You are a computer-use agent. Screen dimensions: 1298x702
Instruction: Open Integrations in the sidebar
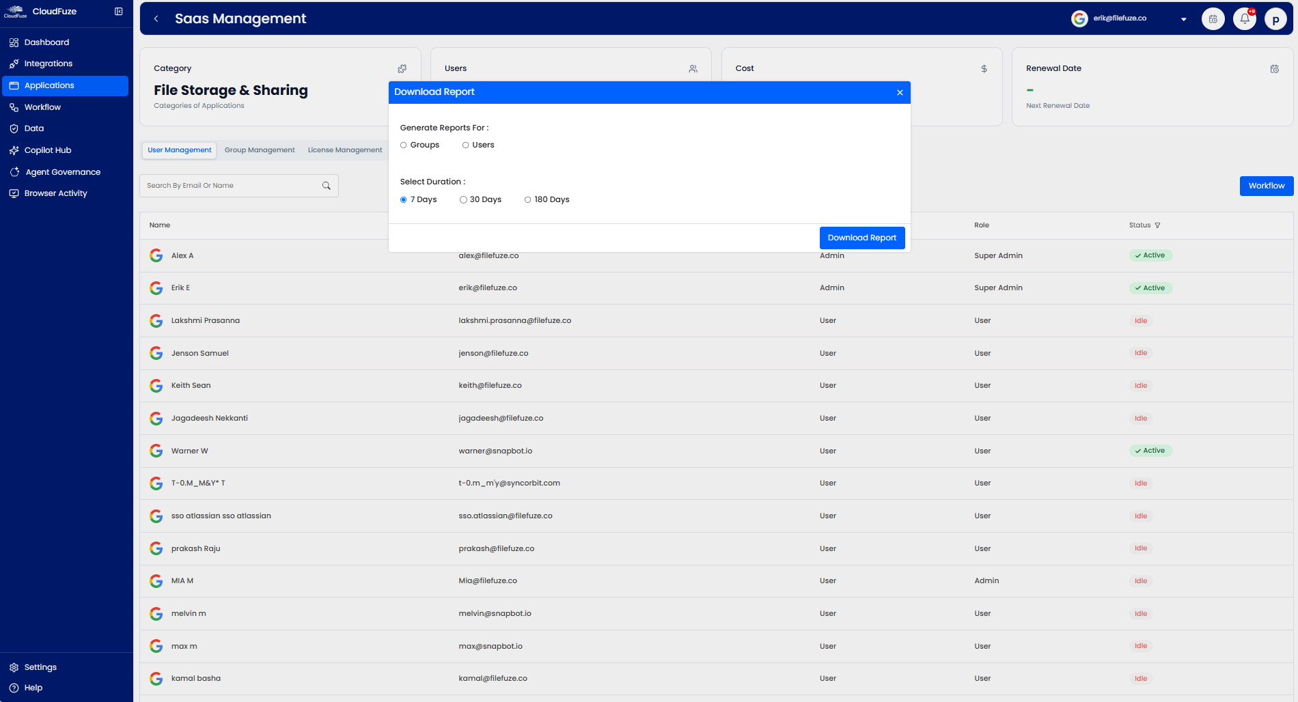[x=66, y=64]
